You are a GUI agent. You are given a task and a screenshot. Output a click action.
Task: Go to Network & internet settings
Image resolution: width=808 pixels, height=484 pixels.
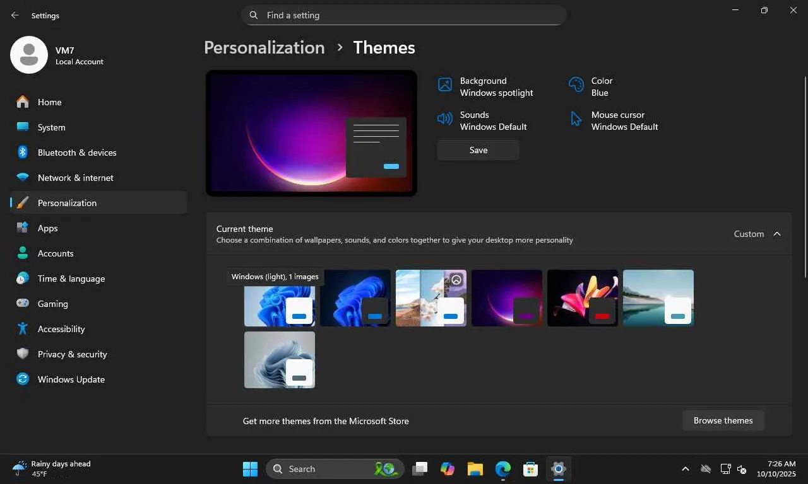(x=98, y=178)
